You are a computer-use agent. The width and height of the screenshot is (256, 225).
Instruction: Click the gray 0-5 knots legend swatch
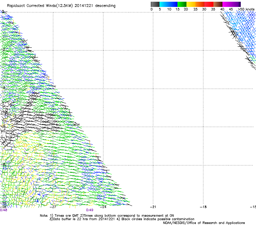155,4
